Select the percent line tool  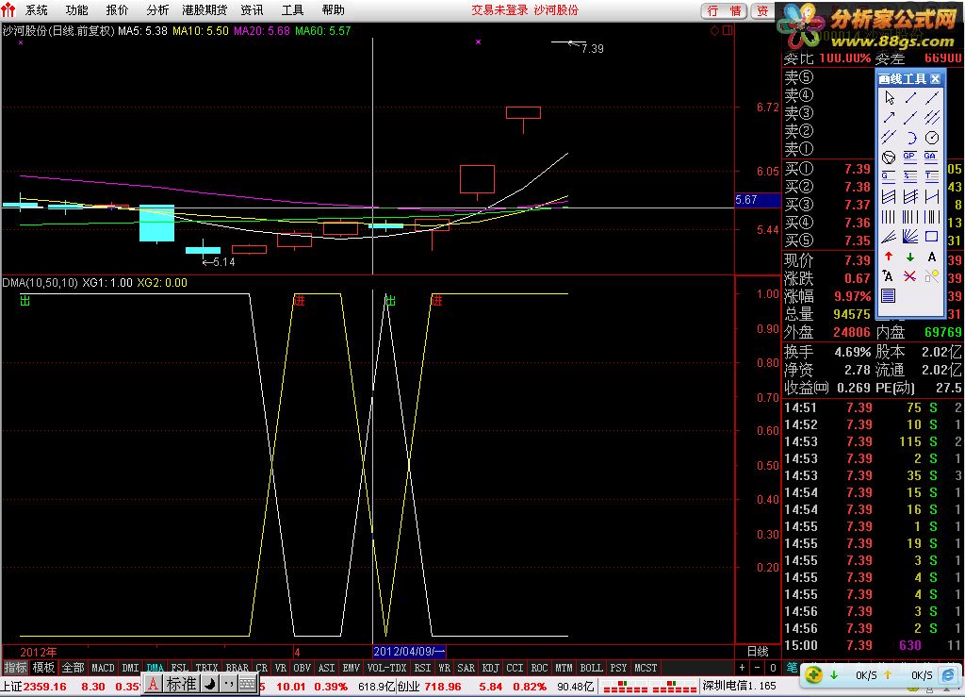tap(910, 176)
